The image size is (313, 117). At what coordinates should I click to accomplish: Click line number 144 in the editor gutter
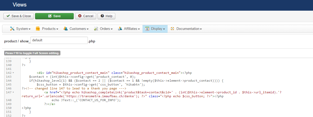(9, 81)
